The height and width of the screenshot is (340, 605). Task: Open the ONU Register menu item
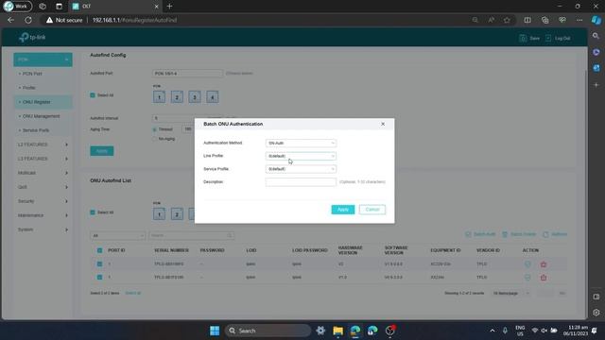(43, 102)
